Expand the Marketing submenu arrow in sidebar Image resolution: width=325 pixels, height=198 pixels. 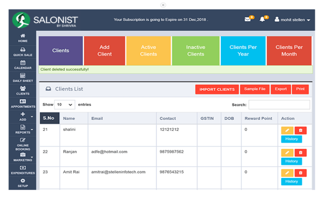tap(32, 157)
